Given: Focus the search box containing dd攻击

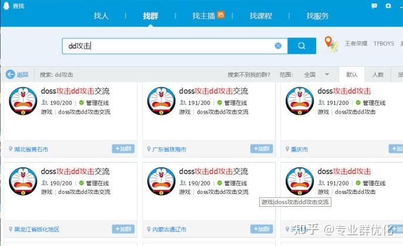Looking at the screenshot, I should coord(175,46).
